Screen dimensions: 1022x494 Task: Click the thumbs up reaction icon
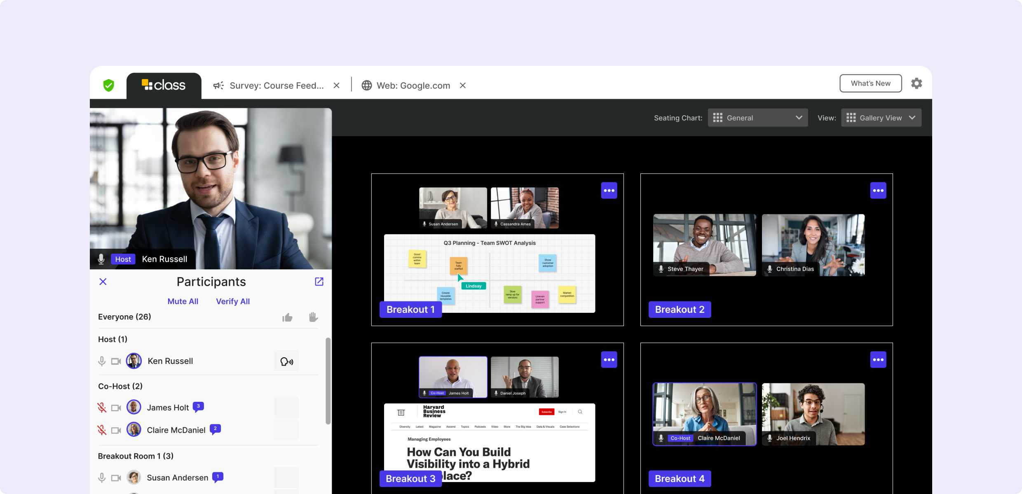[x=287, y=317]
